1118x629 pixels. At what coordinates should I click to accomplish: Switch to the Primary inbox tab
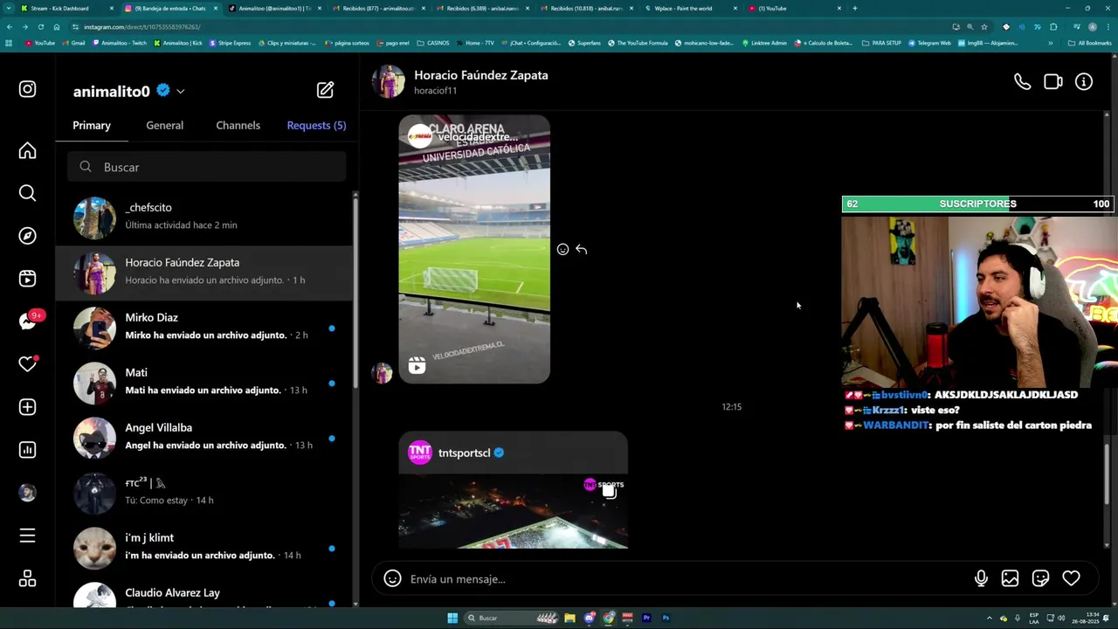tap(92, 125)
